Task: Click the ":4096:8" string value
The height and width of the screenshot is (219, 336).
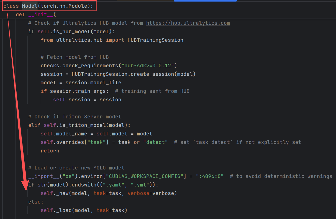Action: [210, 176]
